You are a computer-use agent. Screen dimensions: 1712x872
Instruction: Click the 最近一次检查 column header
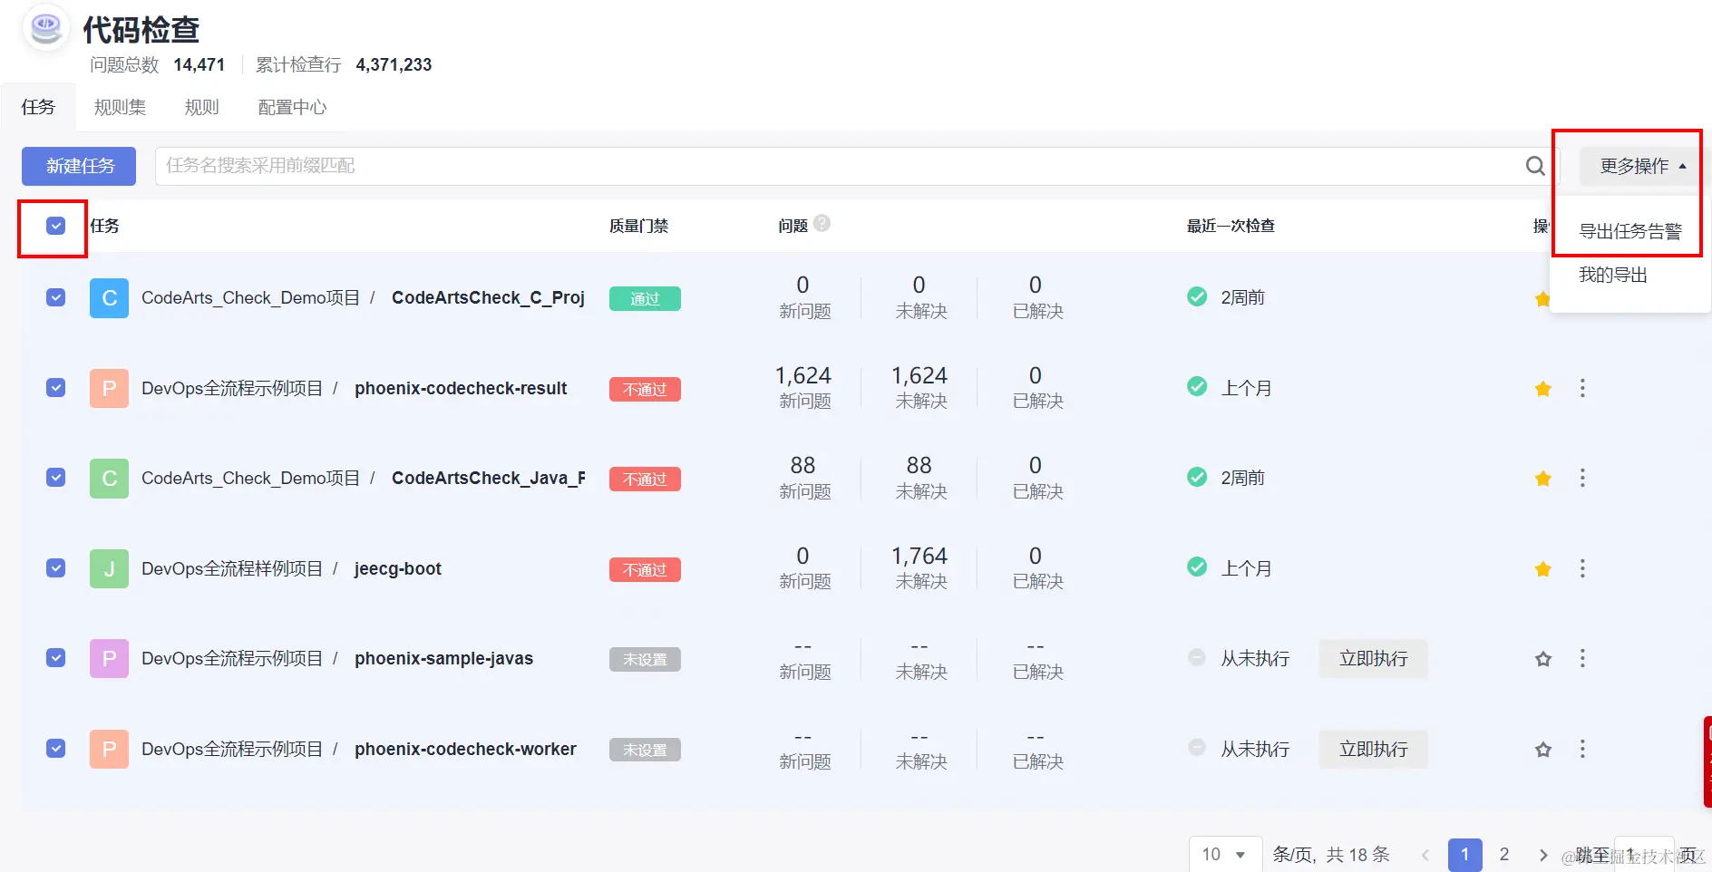tap(1230, 226)
